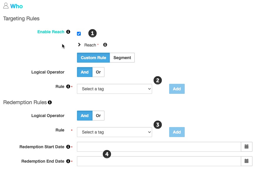Click the user icon beside Who heading
Screen dimensions: 264x170
pos(6,6)
